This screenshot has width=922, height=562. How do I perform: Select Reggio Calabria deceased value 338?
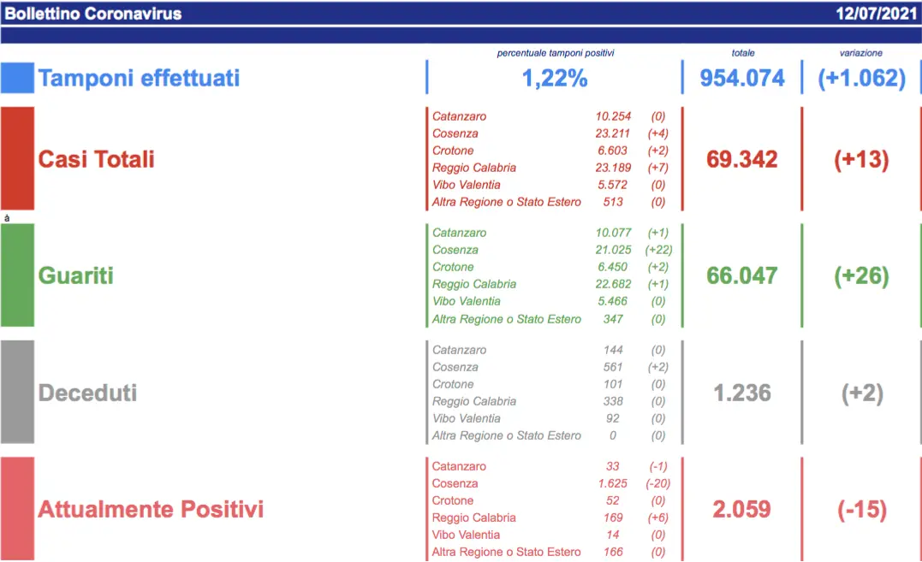pyautogui.click(x=613, y=401)
